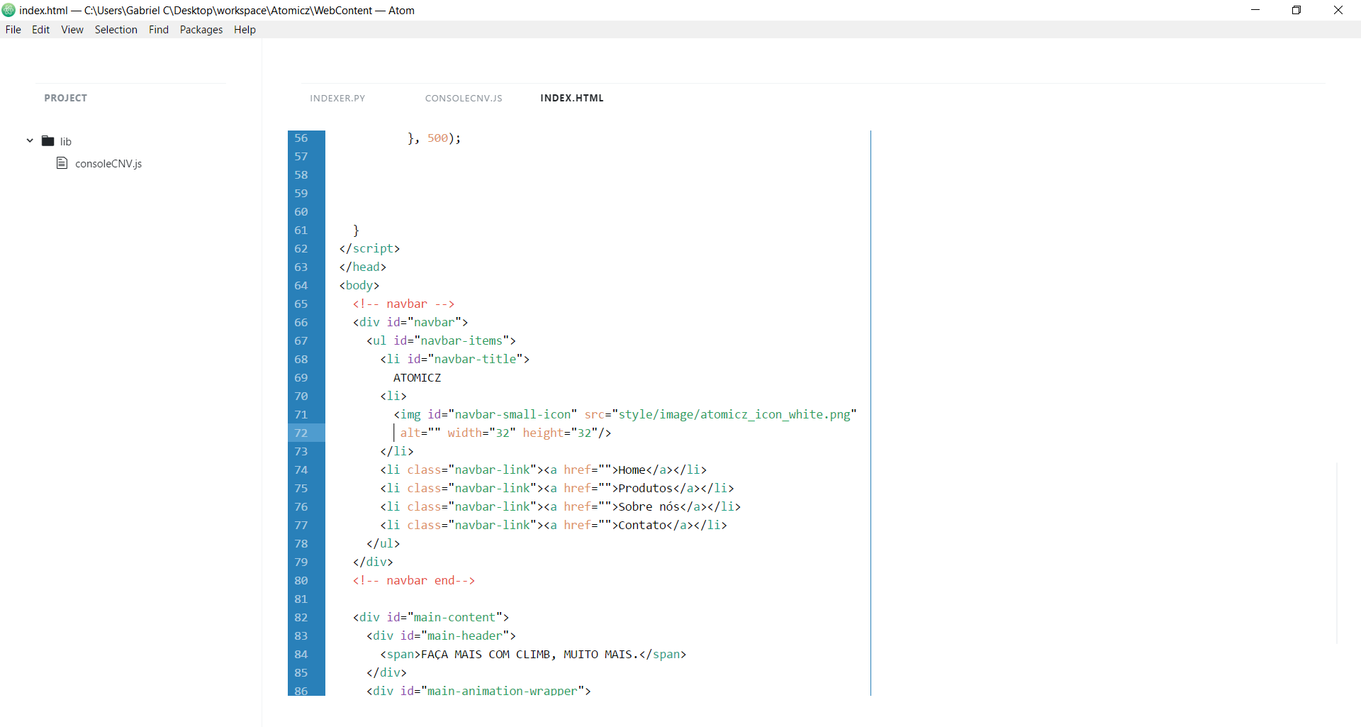Click the img navbar-small-icon line

tap(625, 415)
